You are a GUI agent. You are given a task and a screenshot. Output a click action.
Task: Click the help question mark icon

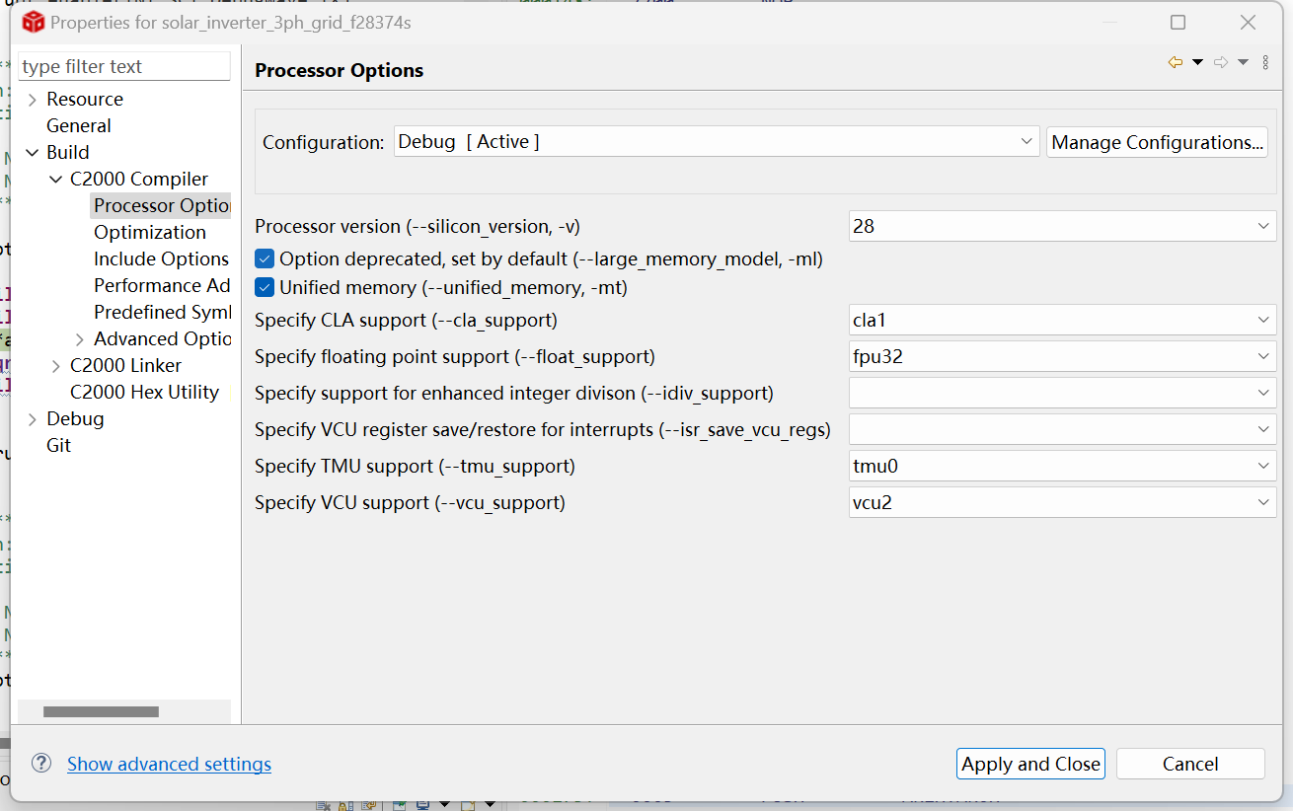(x=40, y=763)
